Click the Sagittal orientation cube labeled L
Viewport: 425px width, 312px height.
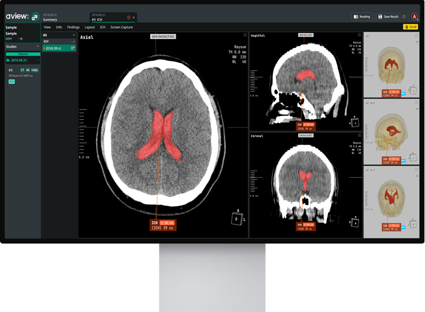[355, 123]
